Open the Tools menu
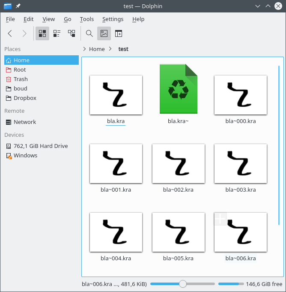 (86, 19)
